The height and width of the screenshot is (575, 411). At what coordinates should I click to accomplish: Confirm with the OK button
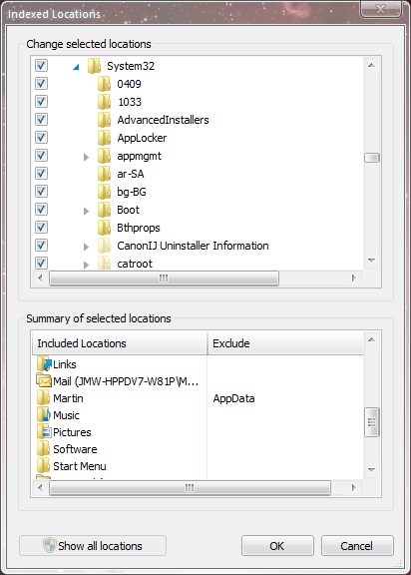(x=277, y=546)
